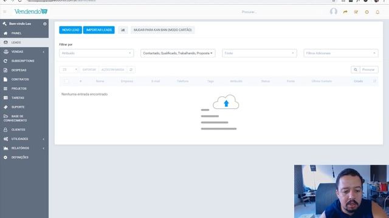Sort by the Telefone column header
The height and width of the screenshot is (218, 389).
pos(182,81)
